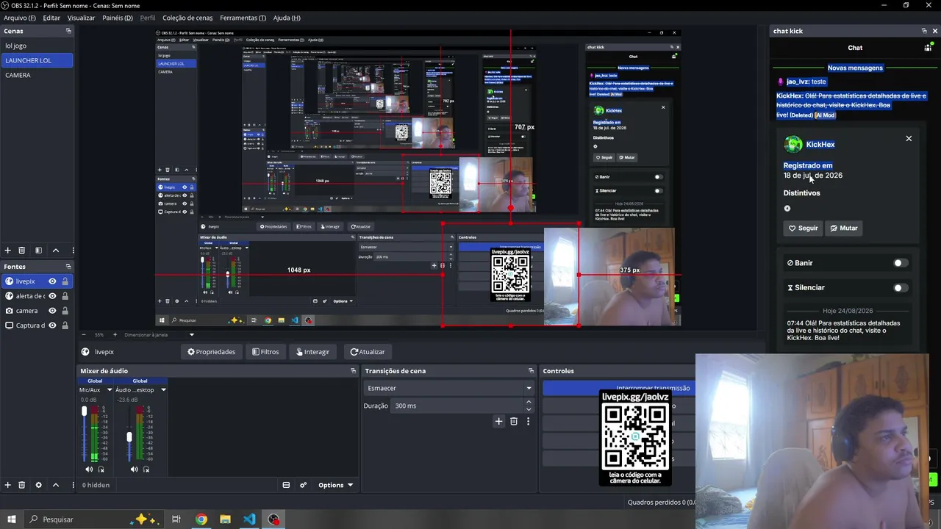
Task: Toggle desktop audio headphone monitoring icon
Action: [146, 469]
